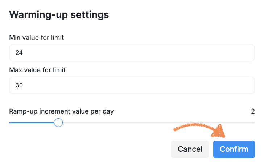Image resolution: width=264 pixels, height=167 pixels.
Task: Click the ramp-up slider handle
Action: pos(58,123)
